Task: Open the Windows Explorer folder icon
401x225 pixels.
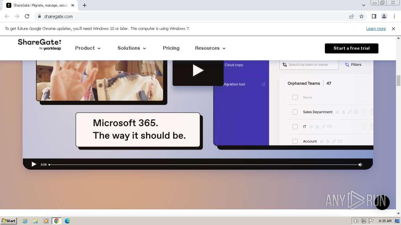Action: pyautogui.click(x=35, y=221)
